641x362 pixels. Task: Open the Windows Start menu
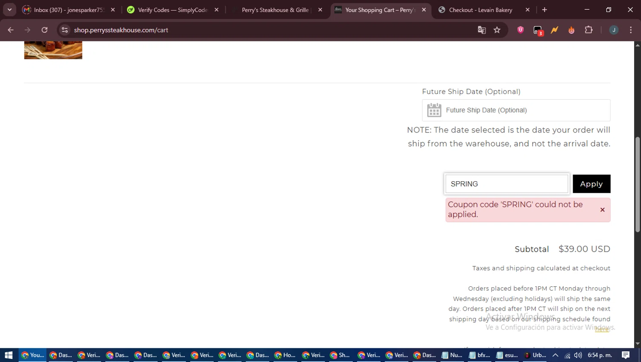click(x=9, y=355)
